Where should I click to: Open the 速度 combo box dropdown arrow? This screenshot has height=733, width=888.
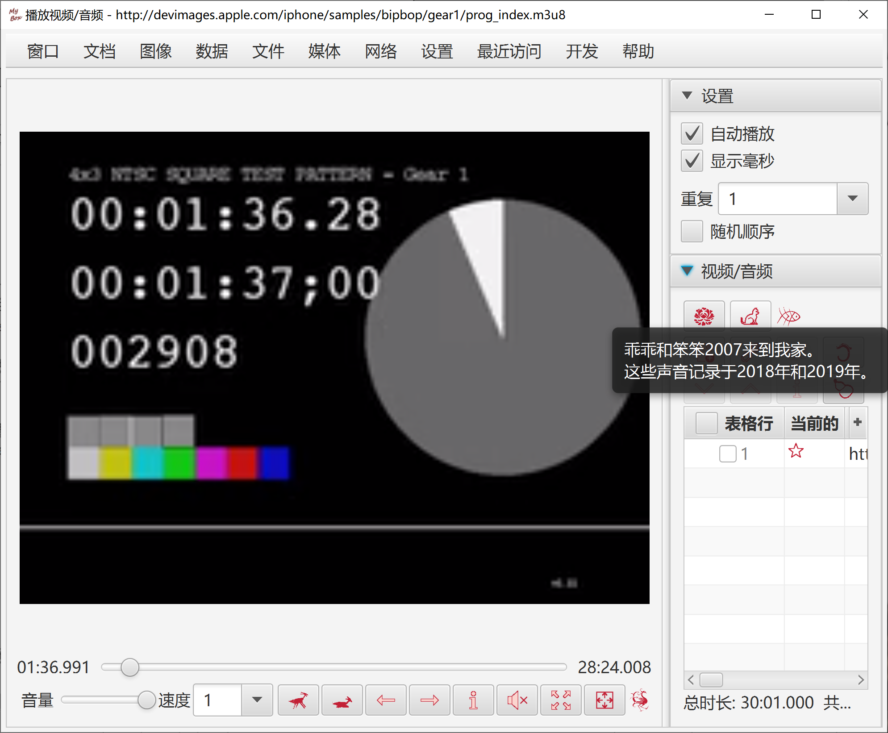[x=257, y=700]
